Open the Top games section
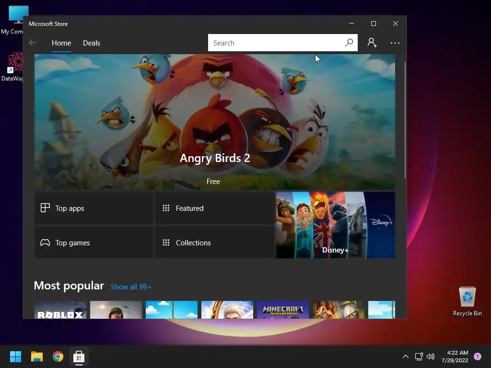The height and width of the screenshot is (368, 491). tap(94, 242)
